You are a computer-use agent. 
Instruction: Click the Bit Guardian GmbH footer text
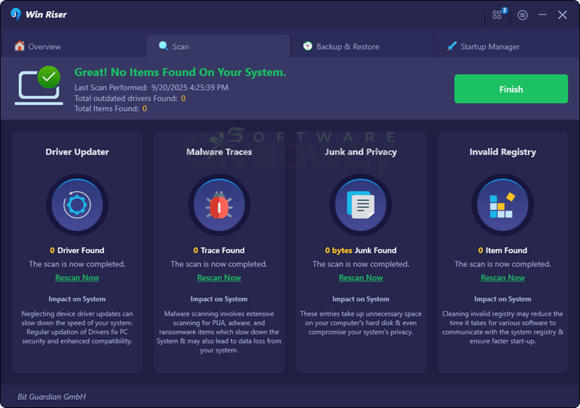pyautogui.click(x=51, y=397)
